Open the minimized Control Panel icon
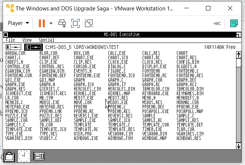Screen dimensions: 245x165 (39, 156)
